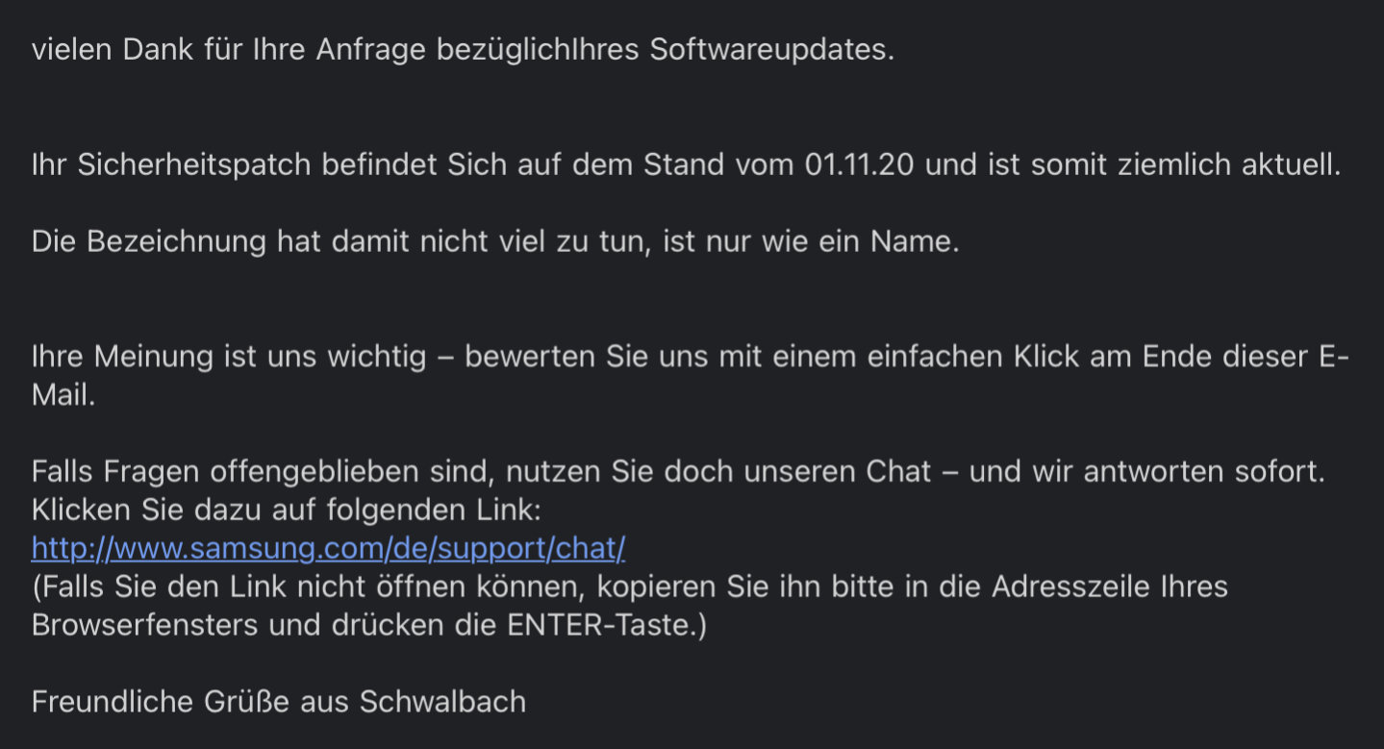The height and width of the screenshot is (749, 1384).
Task: Open the samsung.com support chat link
Action: pos(328,548)
